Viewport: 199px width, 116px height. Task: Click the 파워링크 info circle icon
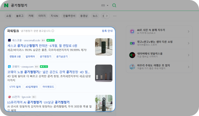[53, 31]
